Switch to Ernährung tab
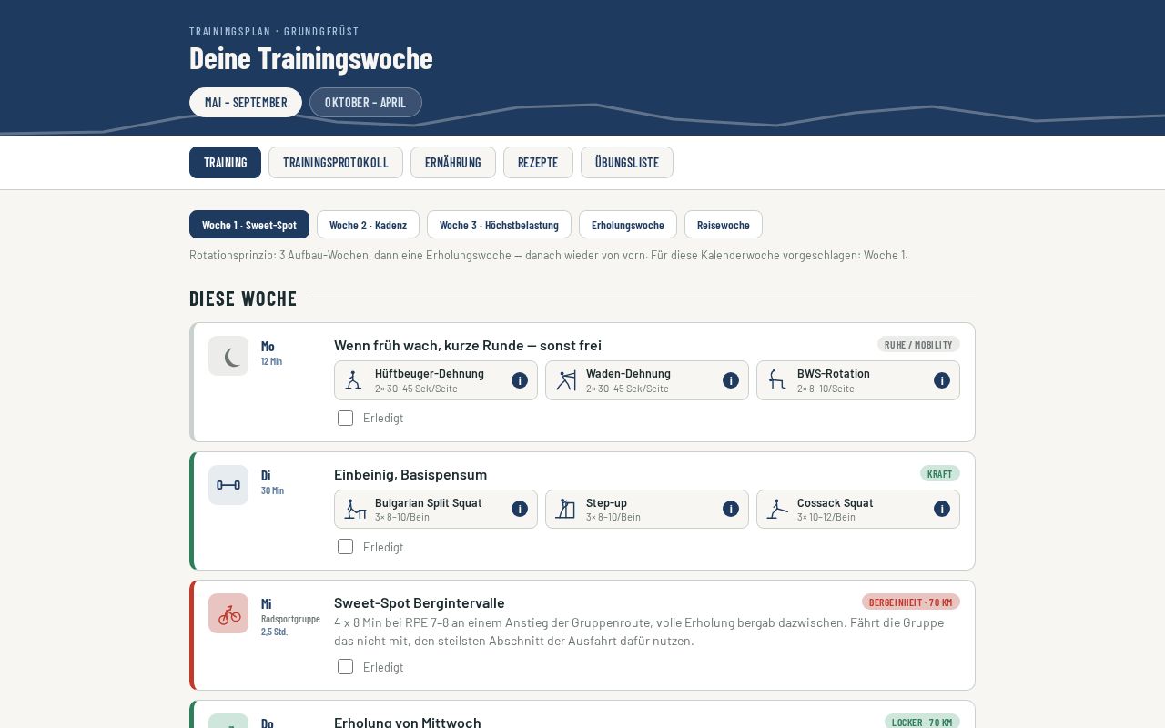 click(x=453, y=162)
